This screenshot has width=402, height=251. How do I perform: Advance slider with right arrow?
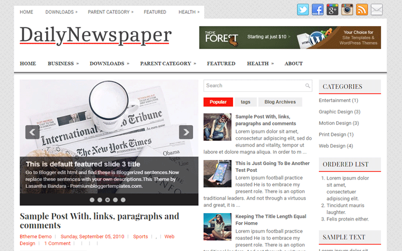point(186,132)
